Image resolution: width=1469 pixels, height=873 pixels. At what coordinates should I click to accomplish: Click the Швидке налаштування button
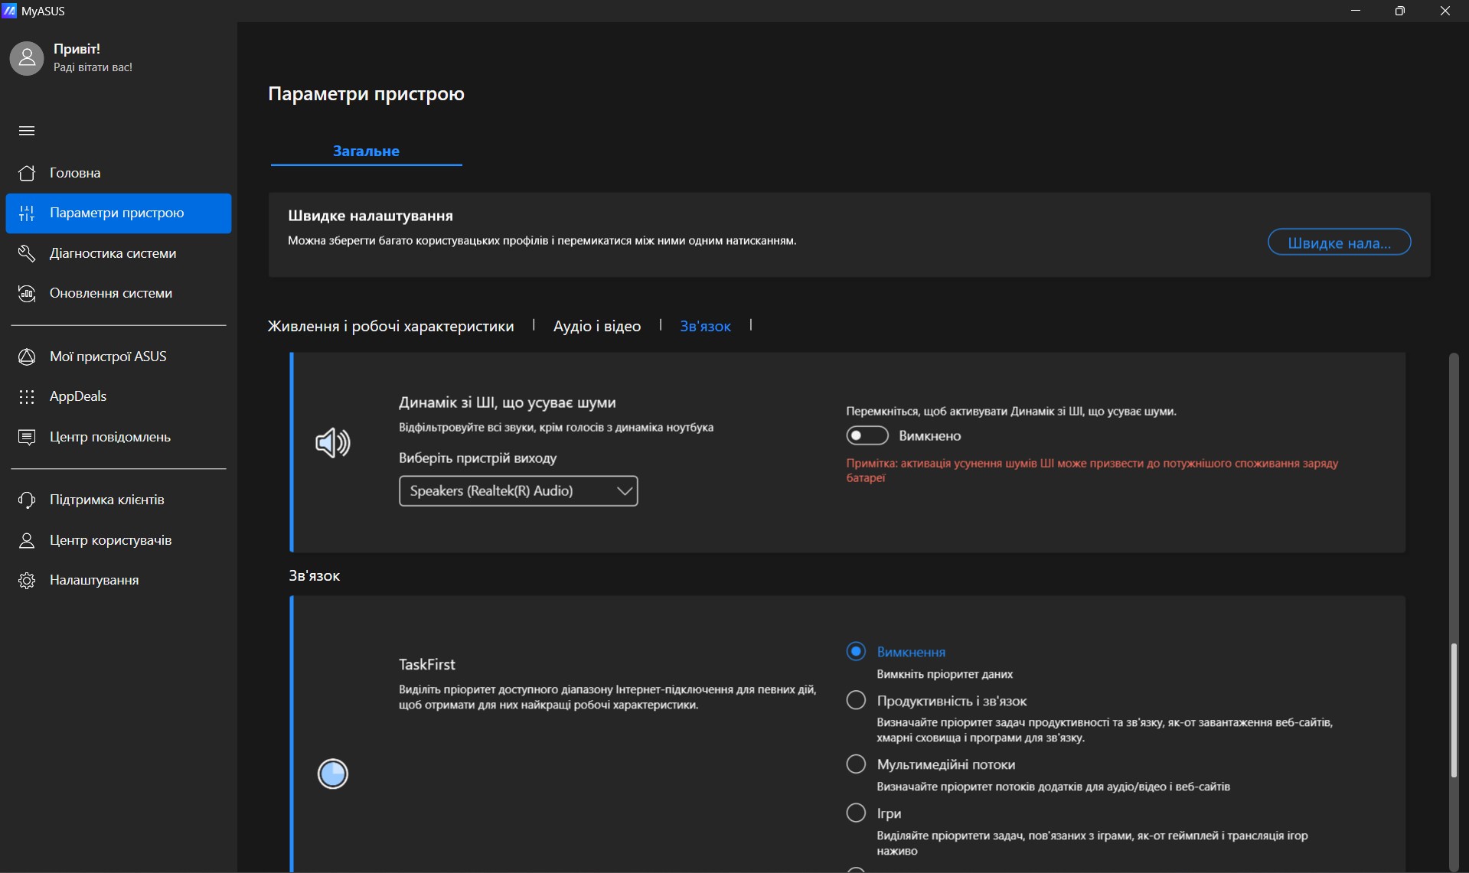tap(1339, 243)
